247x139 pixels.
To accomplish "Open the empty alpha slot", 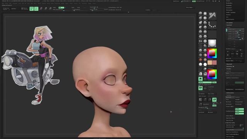I will [x=212, y=34].
